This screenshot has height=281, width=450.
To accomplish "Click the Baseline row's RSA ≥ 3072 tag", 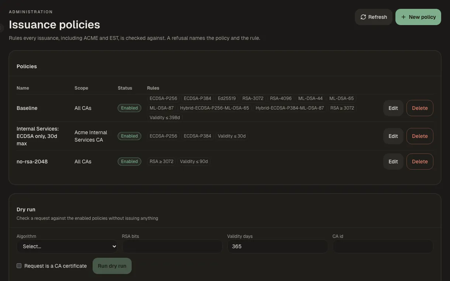I will coord(342,108).
